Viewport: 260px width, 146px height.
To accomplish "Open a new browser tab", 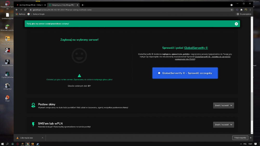I will pos(83,5).
